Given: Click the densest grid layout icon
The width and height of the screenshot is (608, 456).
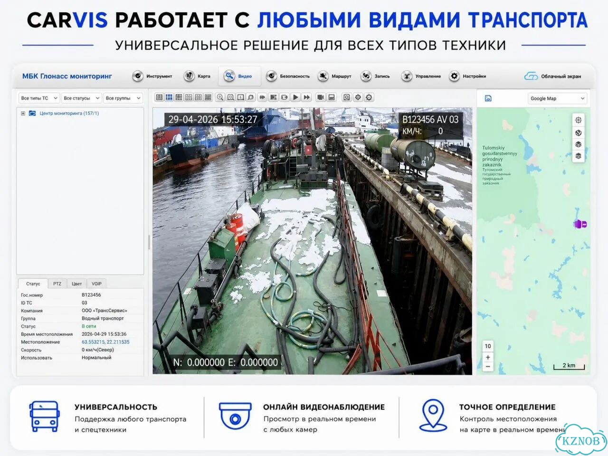Looking at the screenshot, I should [x=208, y=97].
